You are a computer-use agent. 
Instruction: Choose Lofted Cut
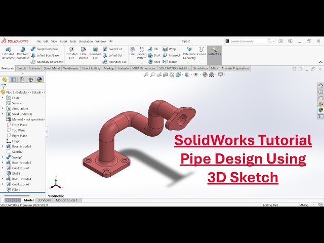click(112, 55)
